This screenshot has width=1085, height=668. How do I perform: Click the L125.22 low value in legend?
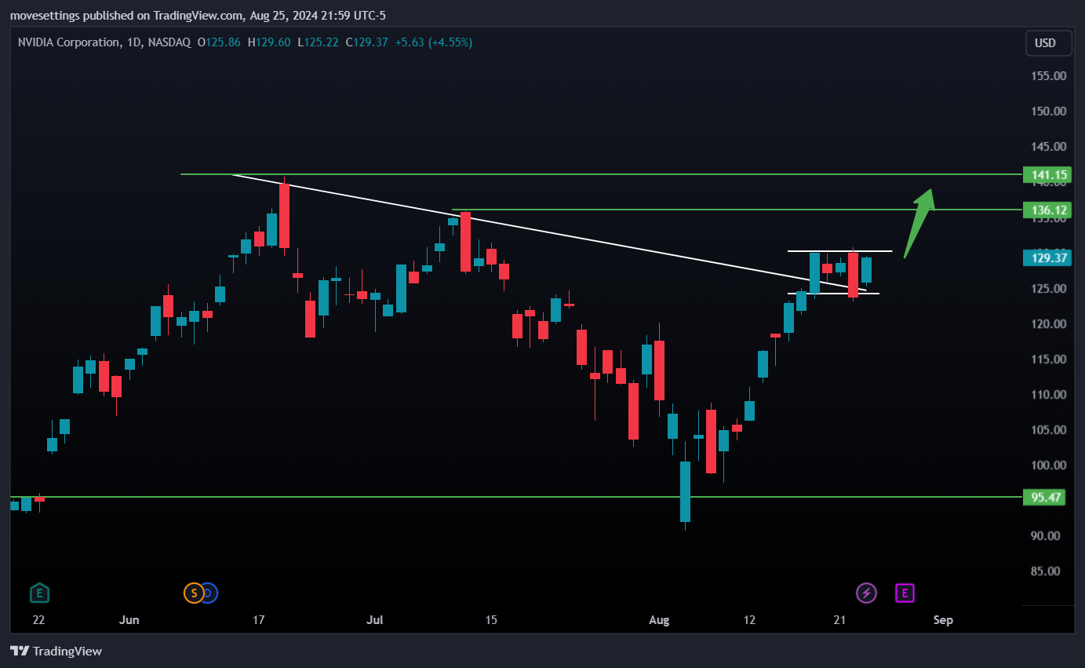[318, 42]
